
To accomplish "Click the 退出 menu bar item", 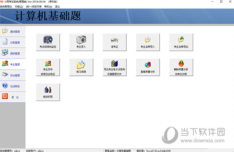I will pyautogui.click(x=57, y=7).
